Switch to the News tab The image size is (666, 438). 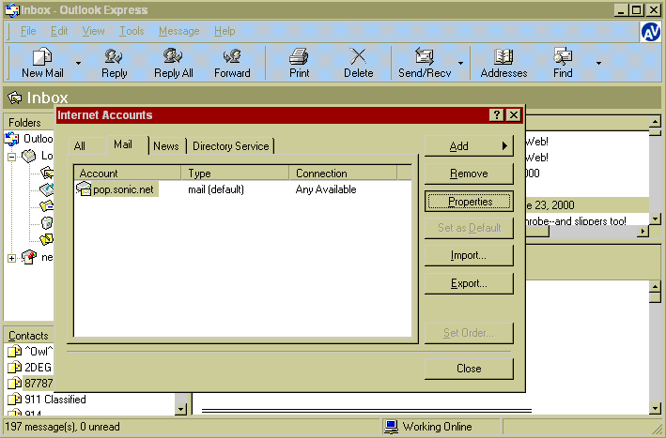click(x=166, y=146)
